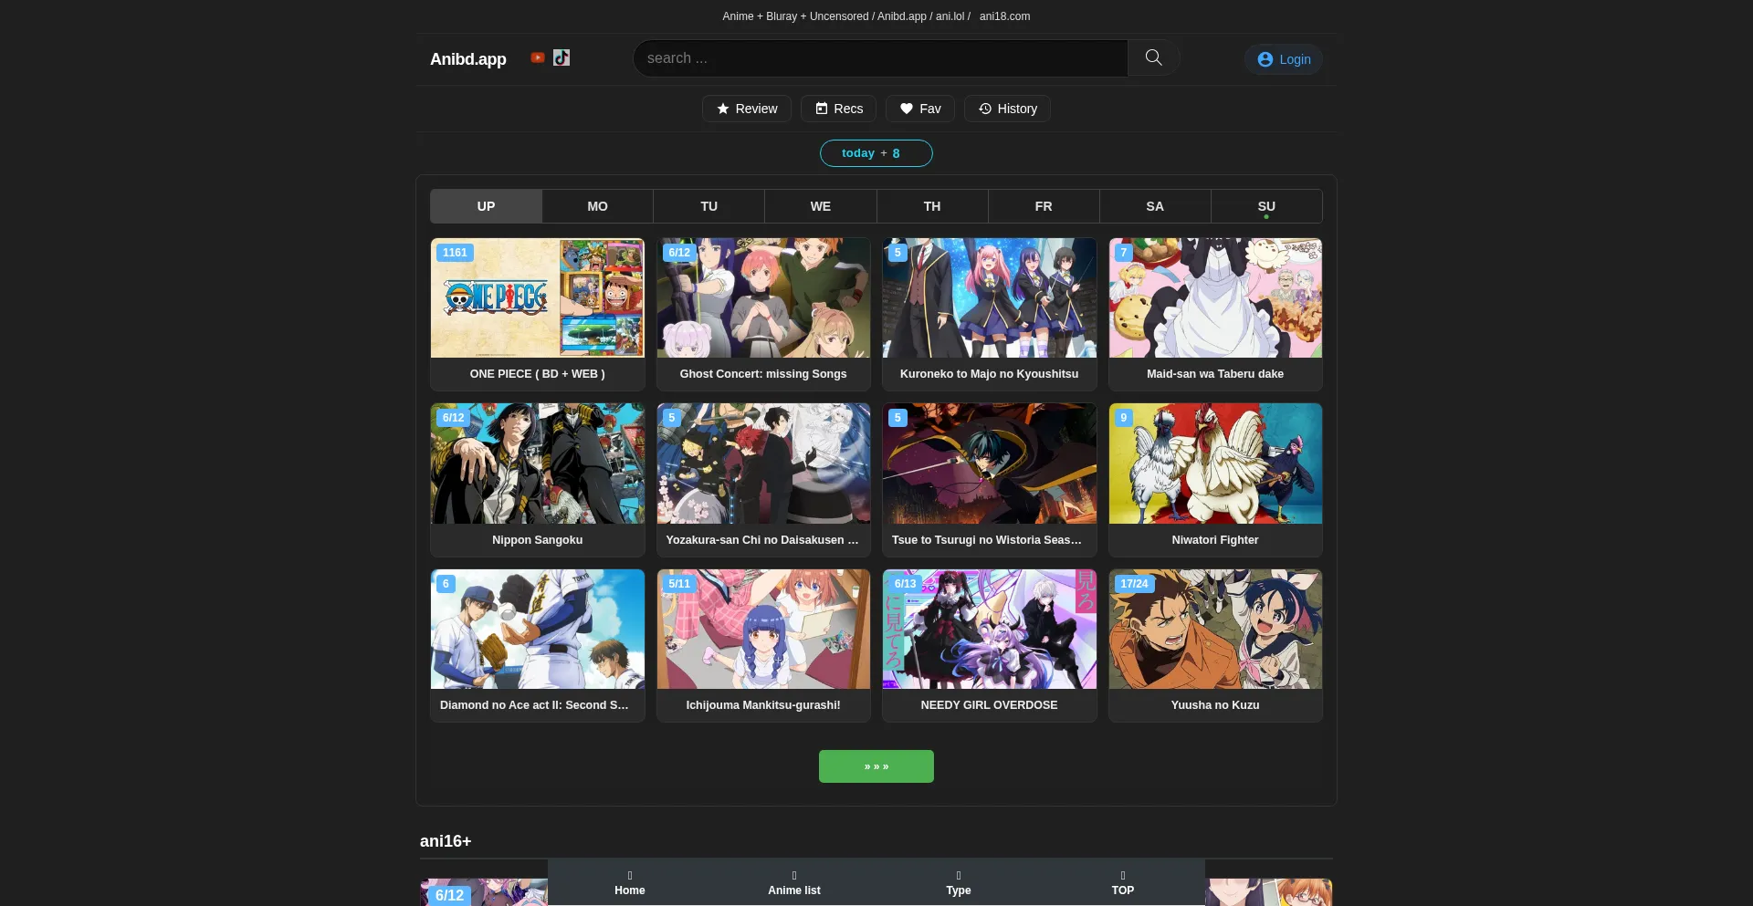Switch to the FR day tab
Image resolution: width=1753 pixels, height=906 pixels.
point(1044,206)
